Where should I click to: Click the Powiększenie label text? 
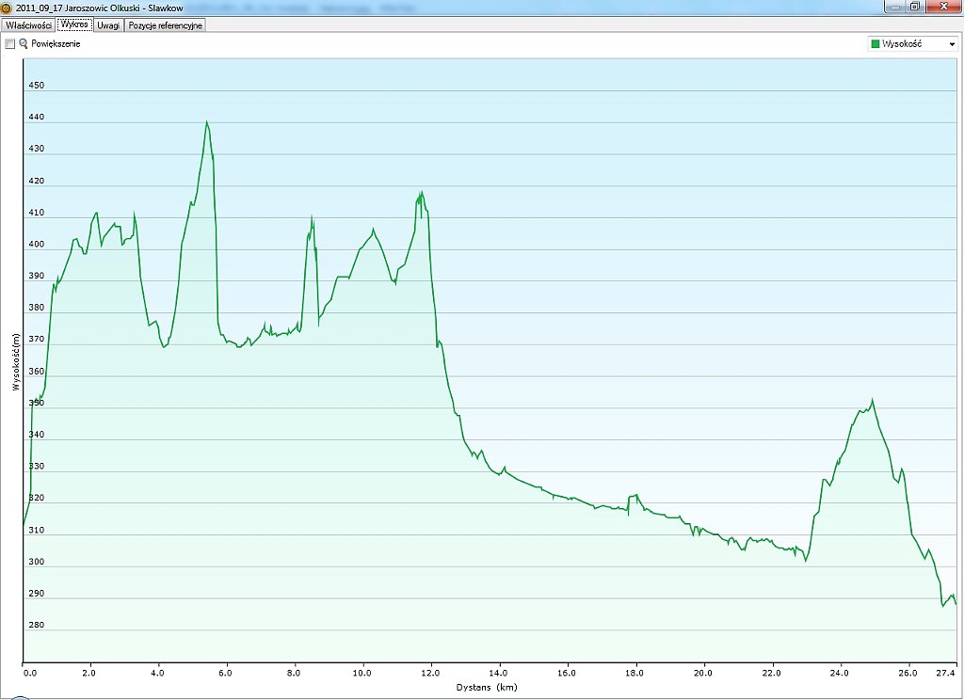coord(56,44)
